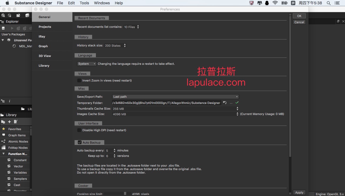The image size is (345, 196).
Task: Select IRay preferences tab
Action: pyautogui.click(x=52, y=36)
